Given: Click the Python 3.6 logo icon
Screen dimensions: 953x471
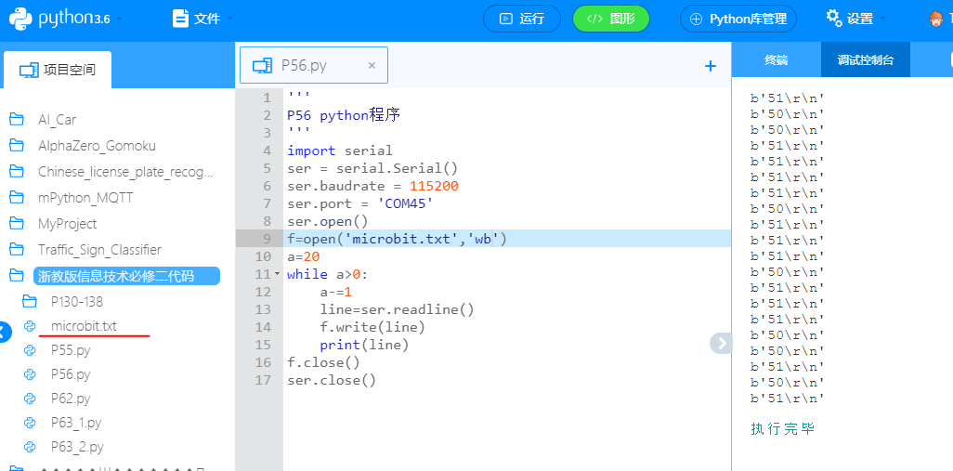Looking at the screenshot, I should click(x=21, y=19).
